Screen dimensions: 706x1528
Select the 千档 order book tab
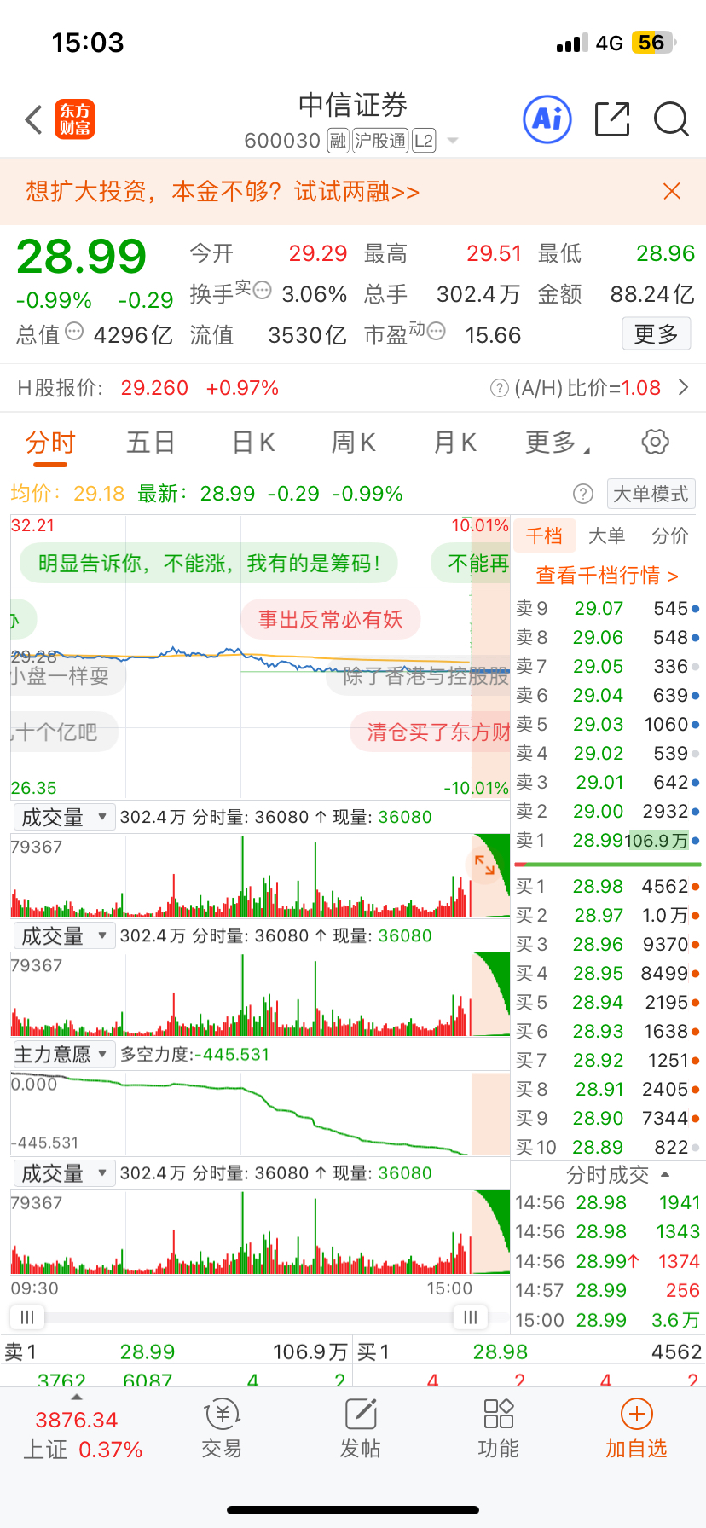pos(544,535)
